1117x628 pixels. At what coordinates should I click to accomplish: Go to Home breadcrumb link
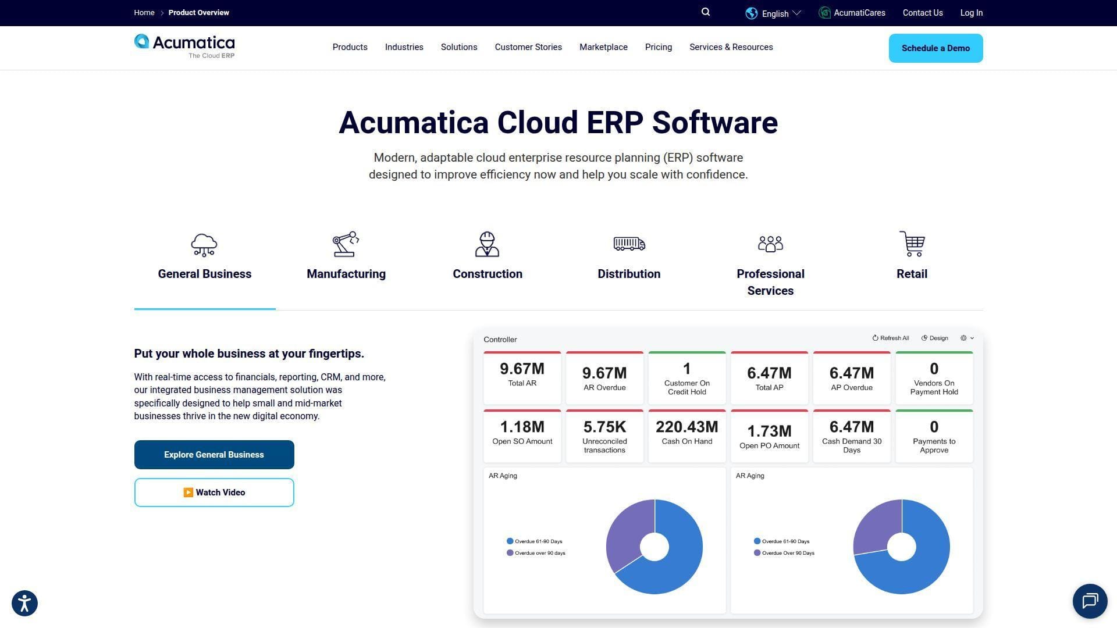144,13
